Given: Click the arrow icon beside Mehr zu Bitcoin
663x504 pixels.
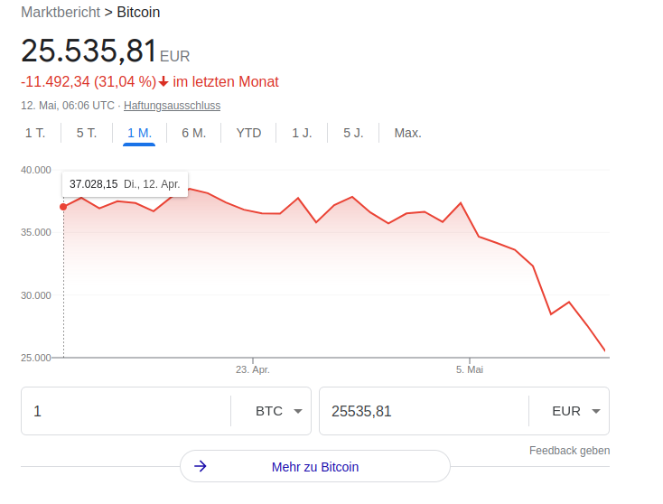Looking at the screenshot, I should pos(200,466).
